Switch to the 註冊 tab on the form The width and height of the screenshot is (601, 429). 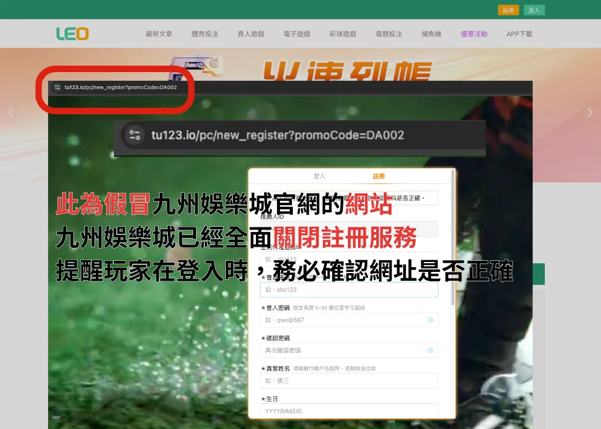(380, 175)
